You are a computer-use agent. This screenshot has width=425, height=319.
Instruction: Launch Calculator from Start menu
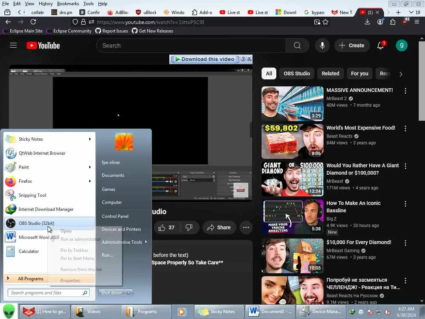[x=49, y=251]
